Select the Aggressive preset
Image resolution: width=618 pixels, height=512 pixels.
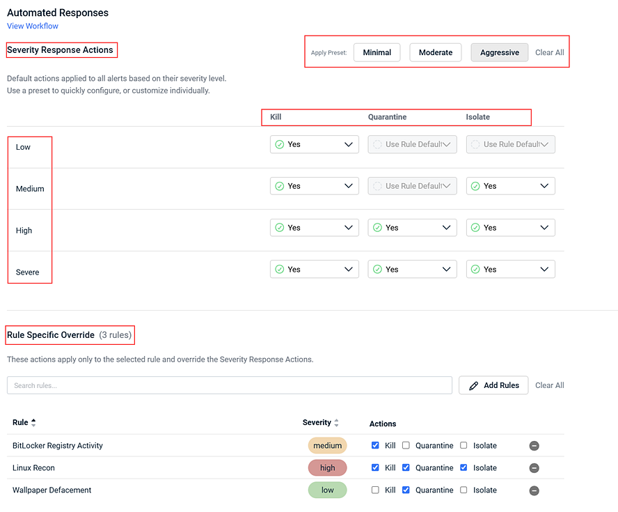pos(500,52)
